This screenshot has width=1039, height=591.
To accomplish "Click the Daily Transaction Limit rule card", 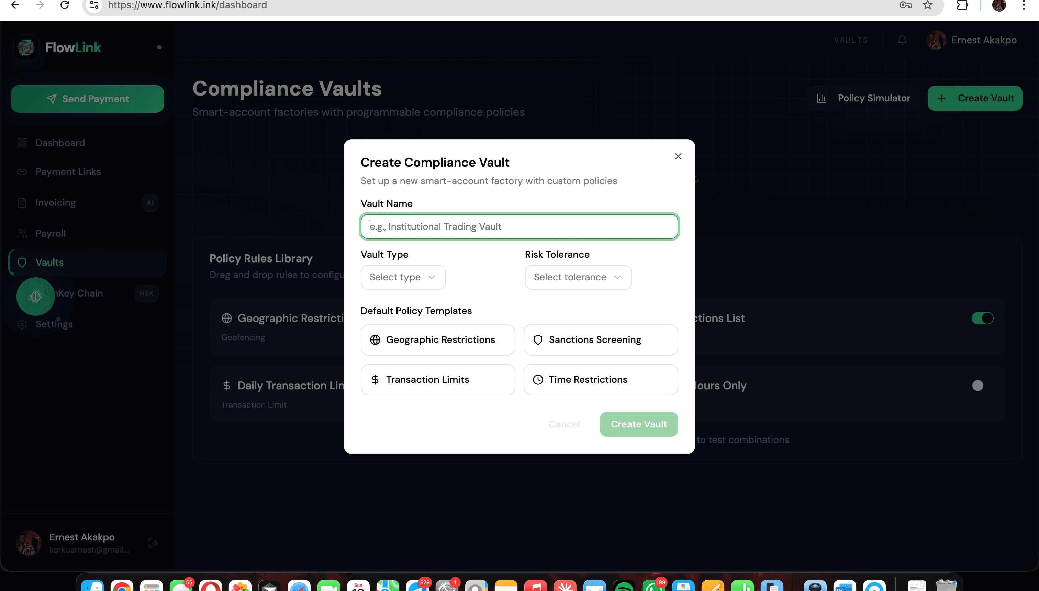I will pos(277,394).
